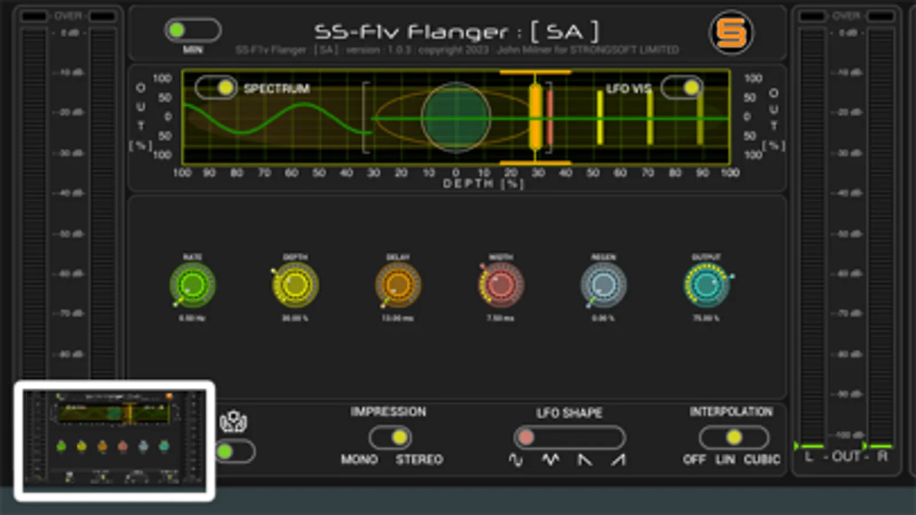This screenshot has width=916, height=515.
Task: Click the REGEN knob
Action: [603, 285]
